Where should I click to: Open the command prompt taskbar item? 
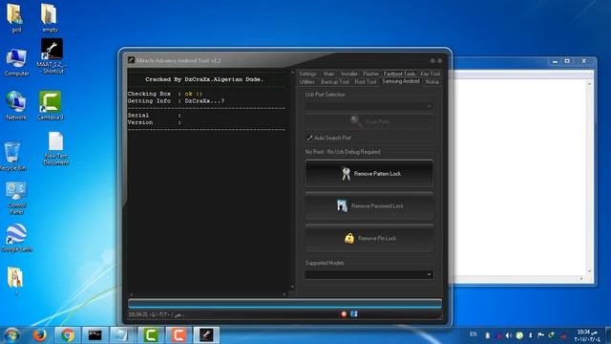(x=95, y=335)
